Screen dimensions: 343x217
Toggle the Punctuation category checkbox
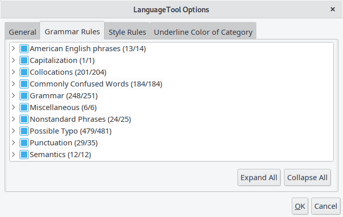pyautogui.click(x=24, y=143)
